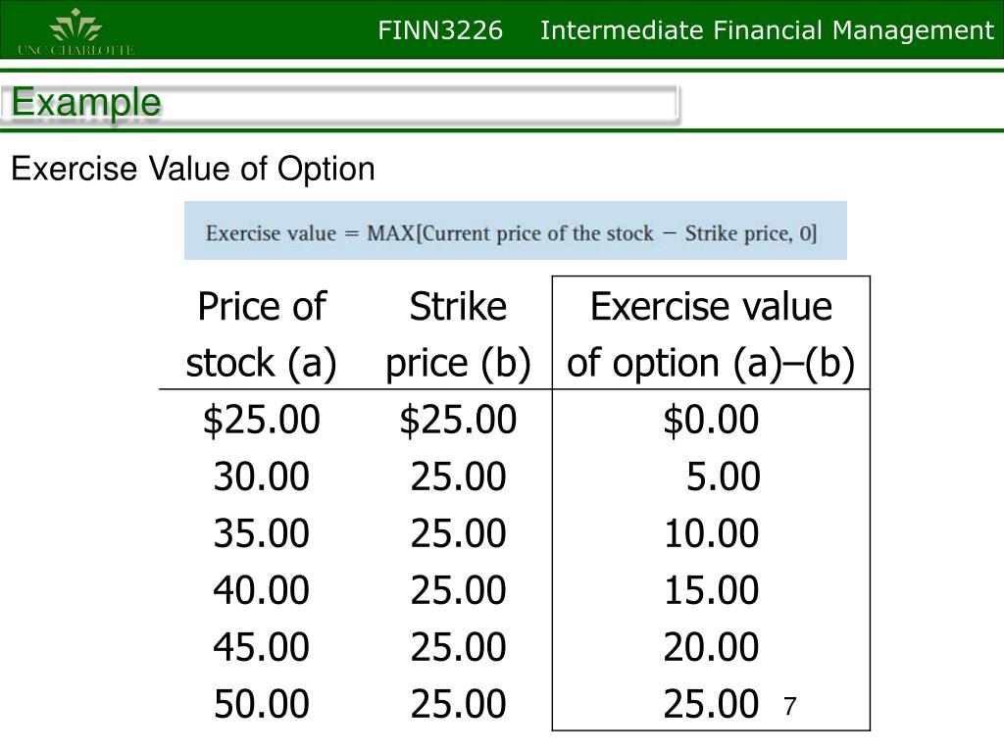Click the 10.00 exercise value
Image resolution: width=1004 pixels, height=753 pixels.
pyautogui.click(x=712, y=533)
